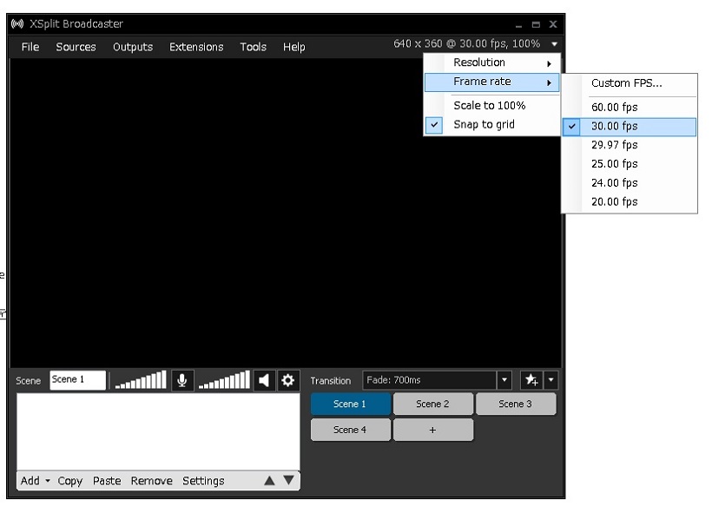Set frame rate to 20.00 fps
Image resolution: width=712 pixels, height=513 pixels.
click(630, 202)
